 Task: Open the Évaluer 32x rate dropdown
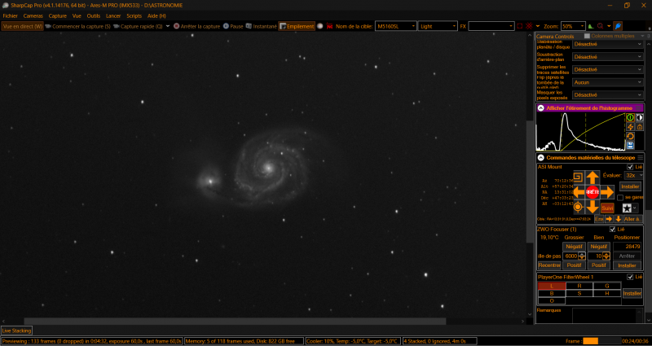[634, 176]
